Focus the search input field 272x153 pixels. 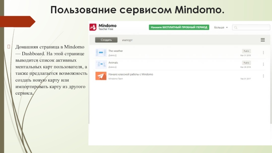coord(251,28)
